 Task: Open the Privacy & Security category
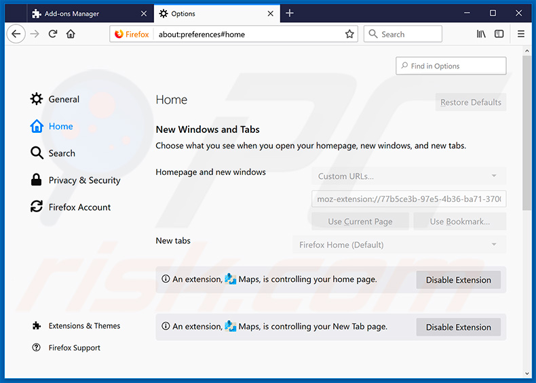(75, 180)
